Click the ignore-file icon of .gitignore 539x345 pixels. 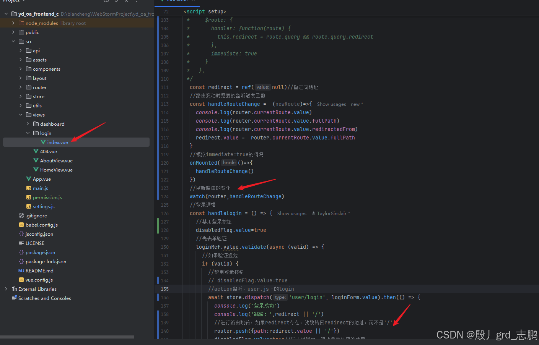click(21, 216)
